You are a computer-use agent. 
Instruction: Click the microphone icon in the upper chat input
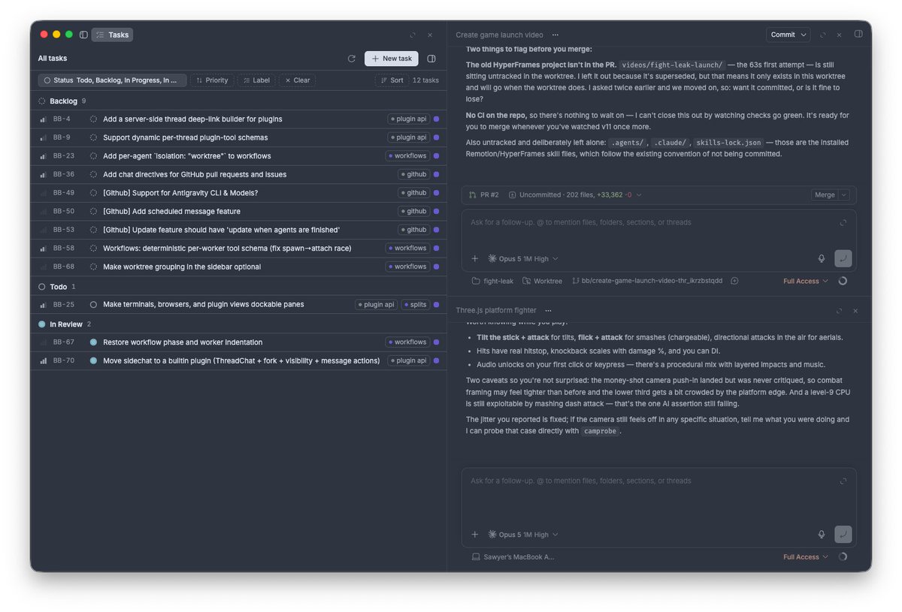822,258
